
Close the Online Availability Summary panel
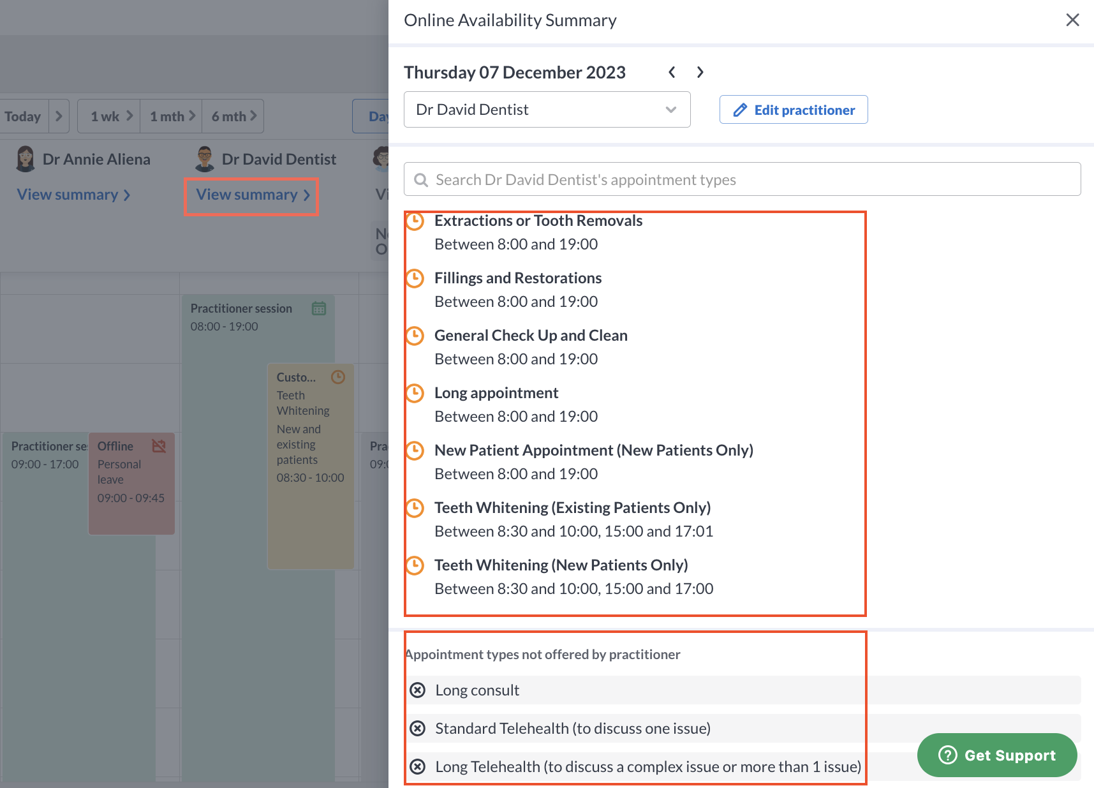1072,20
